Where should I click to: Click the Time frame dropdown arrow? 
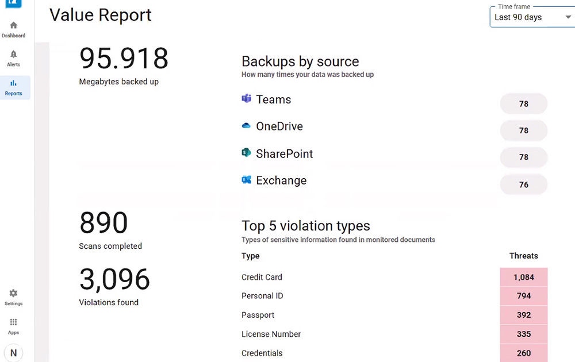[568, 17]
